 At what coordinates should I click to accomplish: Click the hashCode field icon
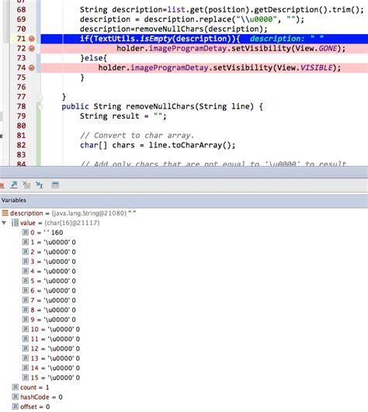(x=16, y=396)
